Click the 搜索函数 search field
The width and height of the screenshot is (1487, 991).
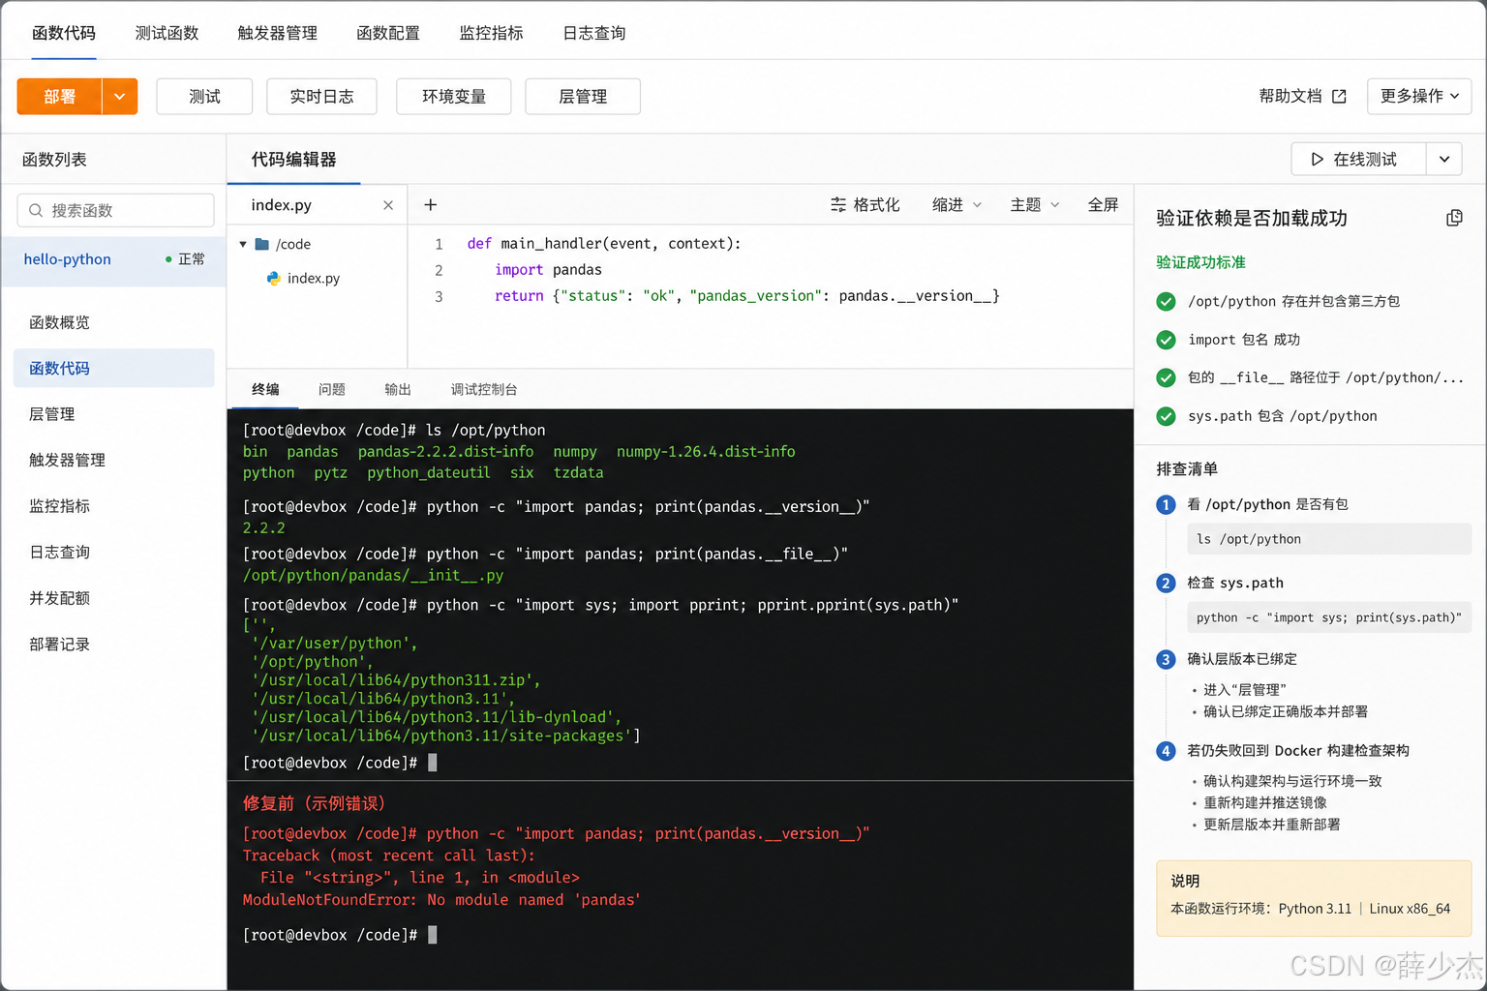115,210
